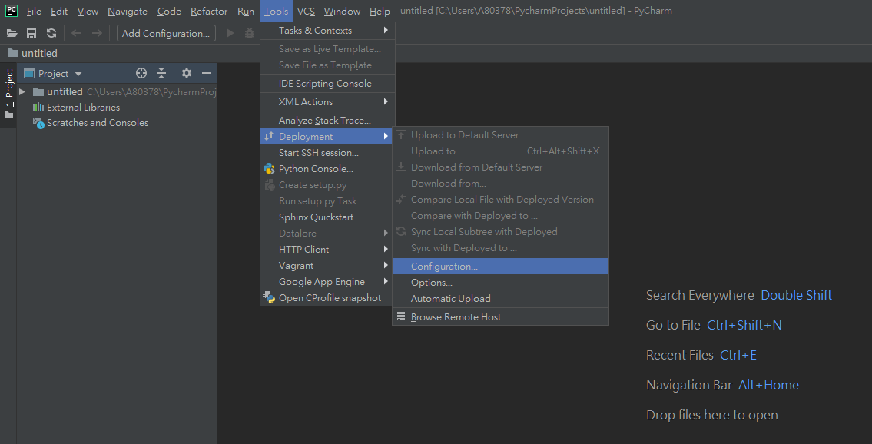872x444 pixels.
Task: Open the View menu
Action: click(88, 11)
